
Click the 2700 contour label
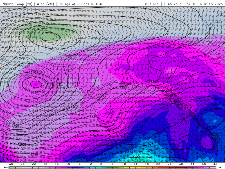(15, 126)
